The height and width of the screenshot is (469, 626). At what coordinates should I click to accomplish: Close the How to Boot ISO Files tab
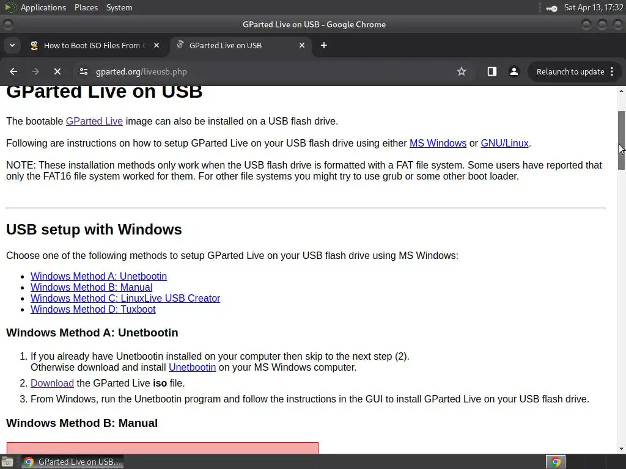pos(156,45)
